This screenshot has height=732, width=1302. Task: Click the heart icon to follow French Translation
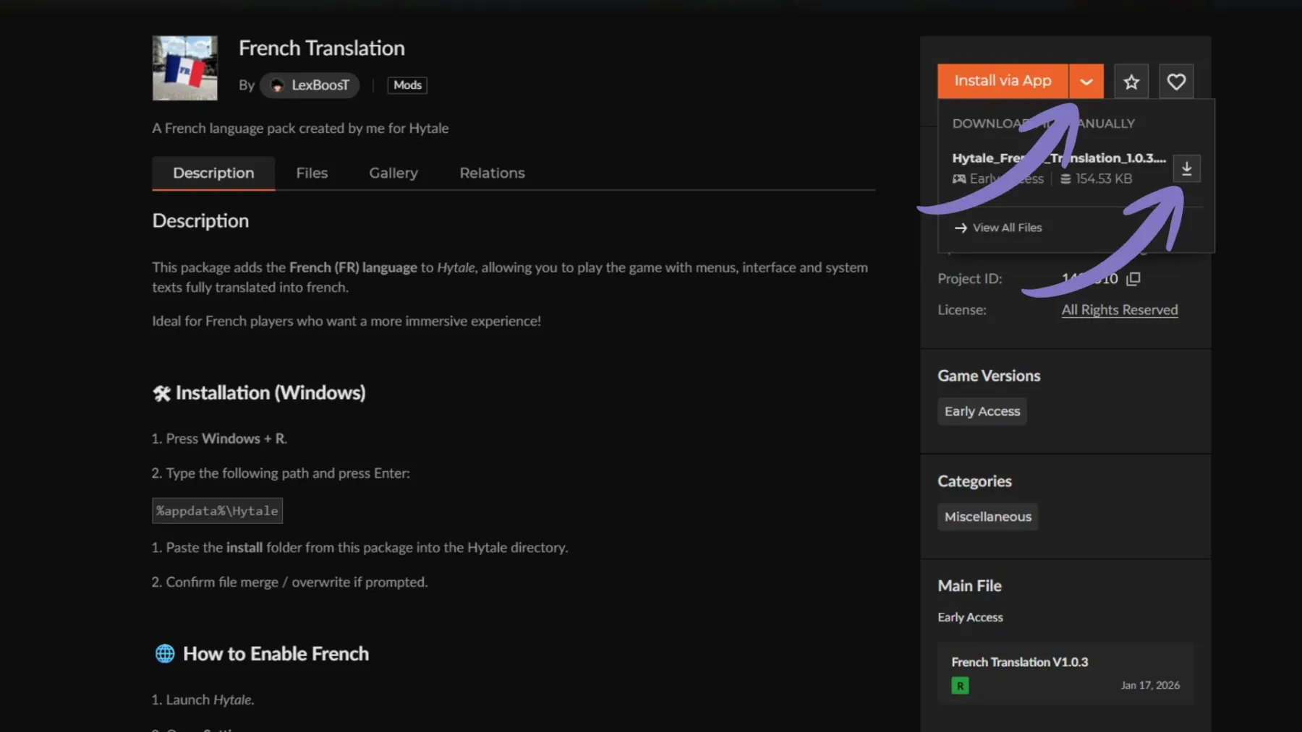[x=1175, y=81]
